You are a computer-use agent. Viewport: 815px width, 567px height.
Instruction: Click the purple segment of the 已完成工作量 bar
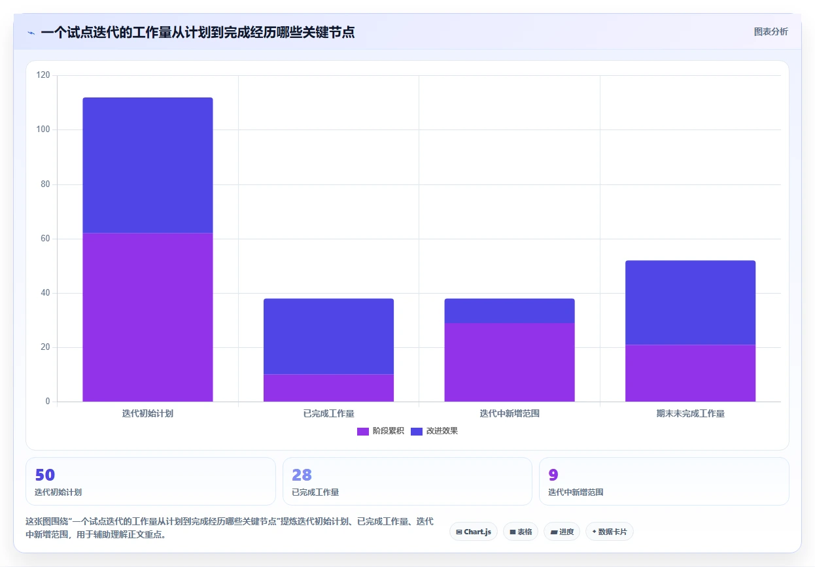click(328, 388)
